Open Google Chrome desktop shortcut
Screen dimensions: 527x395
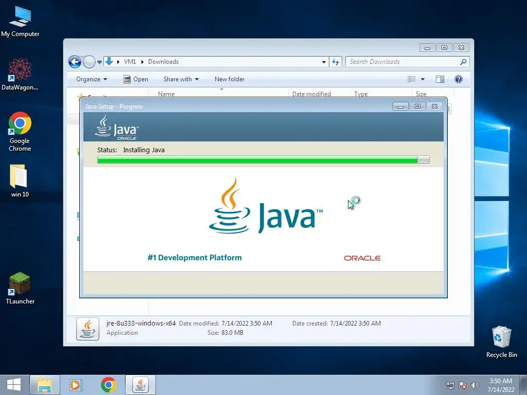coord(20,132)
